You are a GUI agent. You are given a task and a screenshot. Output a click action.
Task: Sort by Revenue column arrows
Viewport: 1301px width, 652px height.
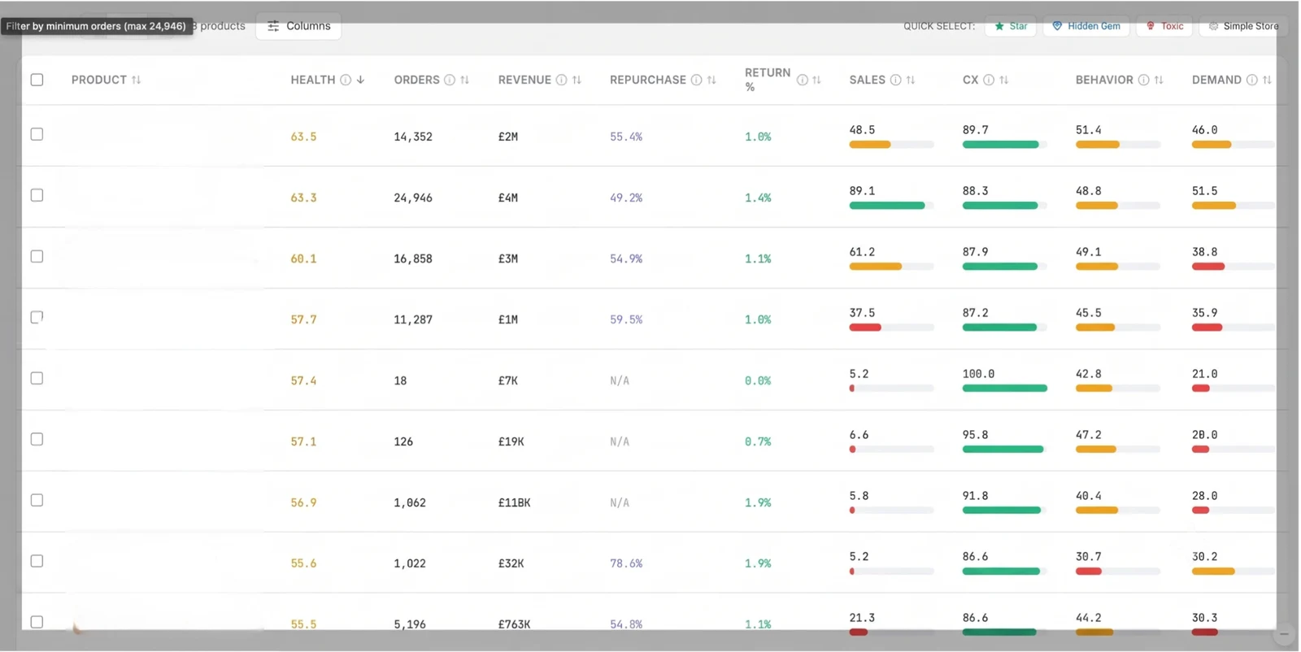[577, 80]
